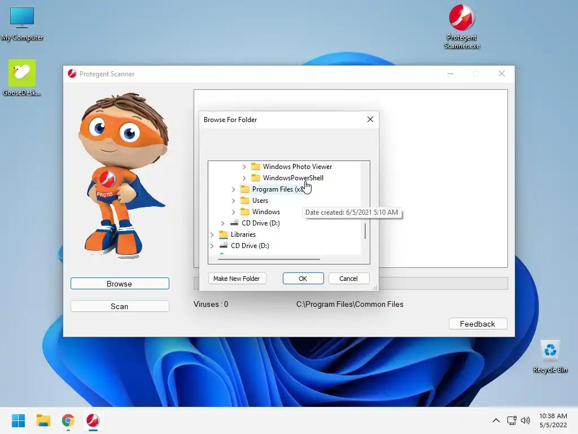Click the Windows folder icon
Viewport: 578px width, 434px height.
(x=245, y=212)
